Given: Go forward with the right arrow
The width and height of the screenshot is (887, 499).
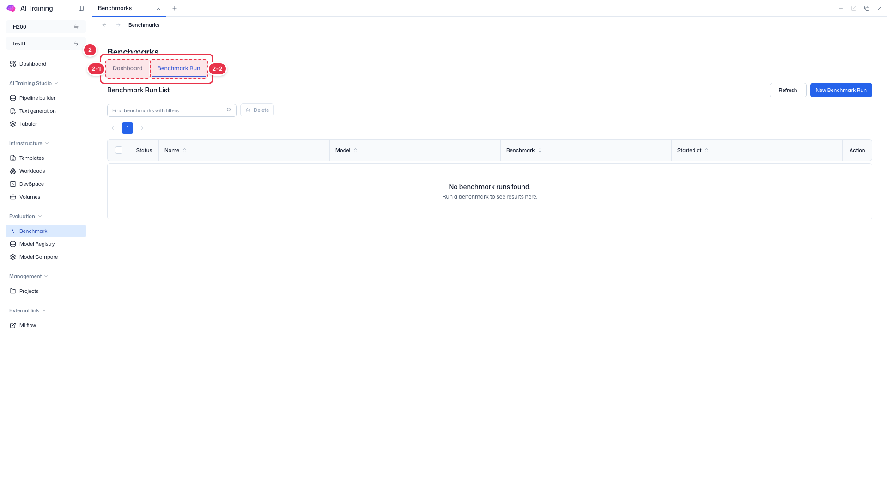Looking at the screenshot, I should click(x=118, y=25).
